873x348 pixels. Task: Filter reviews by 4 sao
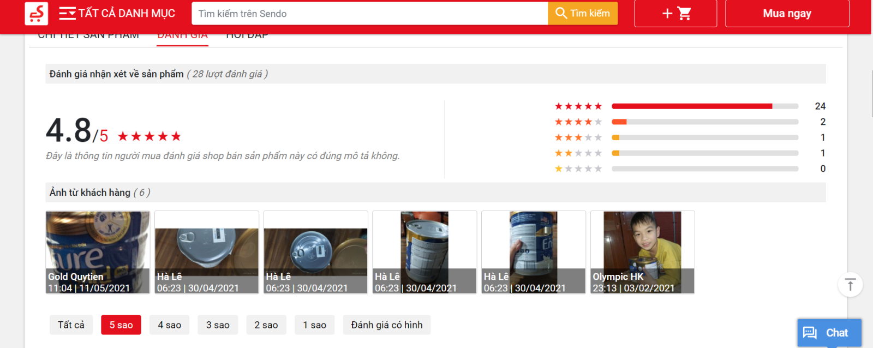click(x=169, y=325)
